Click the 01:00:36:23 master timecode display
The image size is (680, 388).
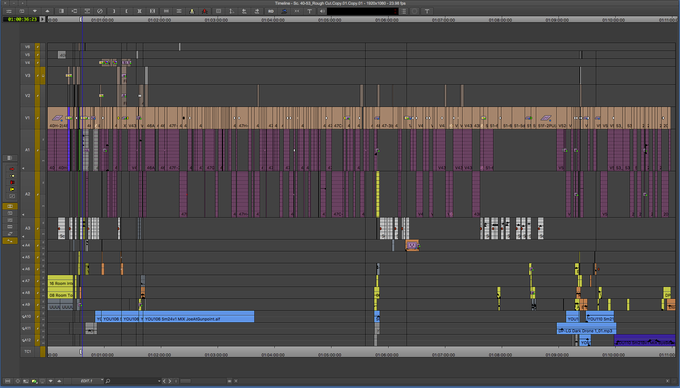(22, 19)
